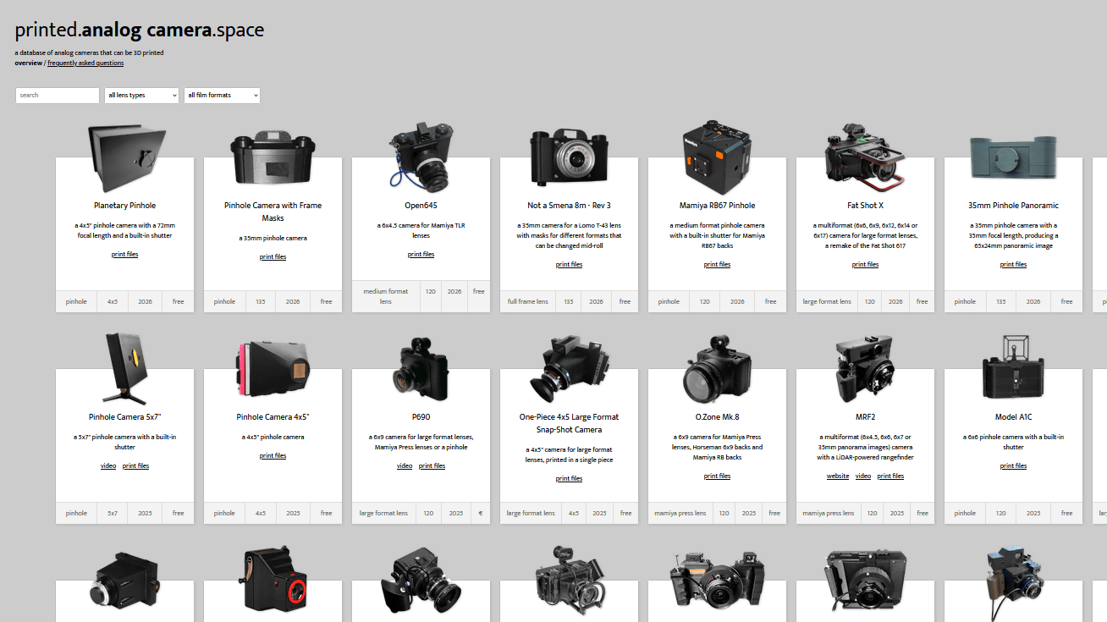The image size is (1107, 622).
Task: Open the "all film formats" dropdown
Action: (x=222, y=95)
